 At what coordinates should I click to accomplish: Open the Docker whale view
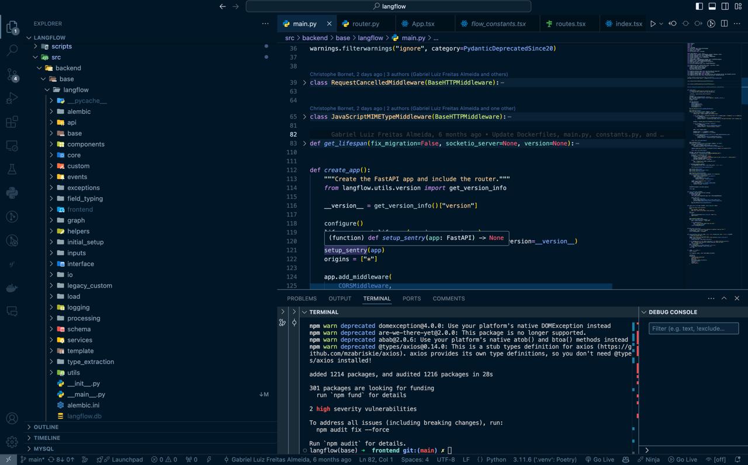click(12, 288)
